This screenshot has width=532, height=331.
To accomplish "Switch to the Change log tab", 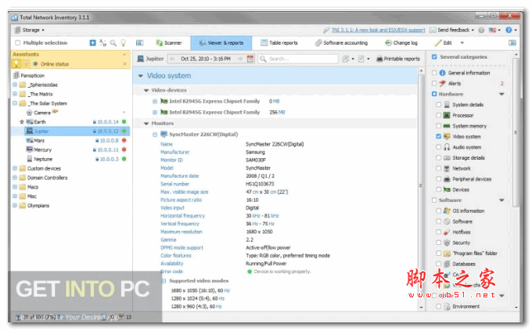I will point(401,43).
